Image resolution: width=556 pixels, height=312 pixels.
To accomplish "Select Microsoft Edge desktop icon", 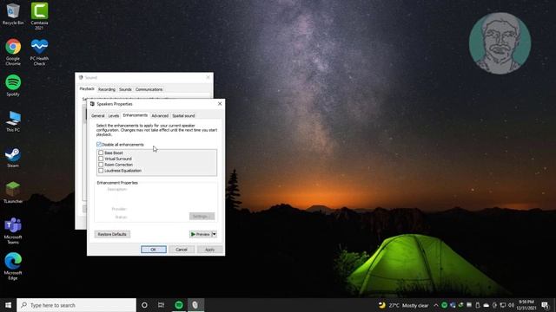I will click(13, 266).
